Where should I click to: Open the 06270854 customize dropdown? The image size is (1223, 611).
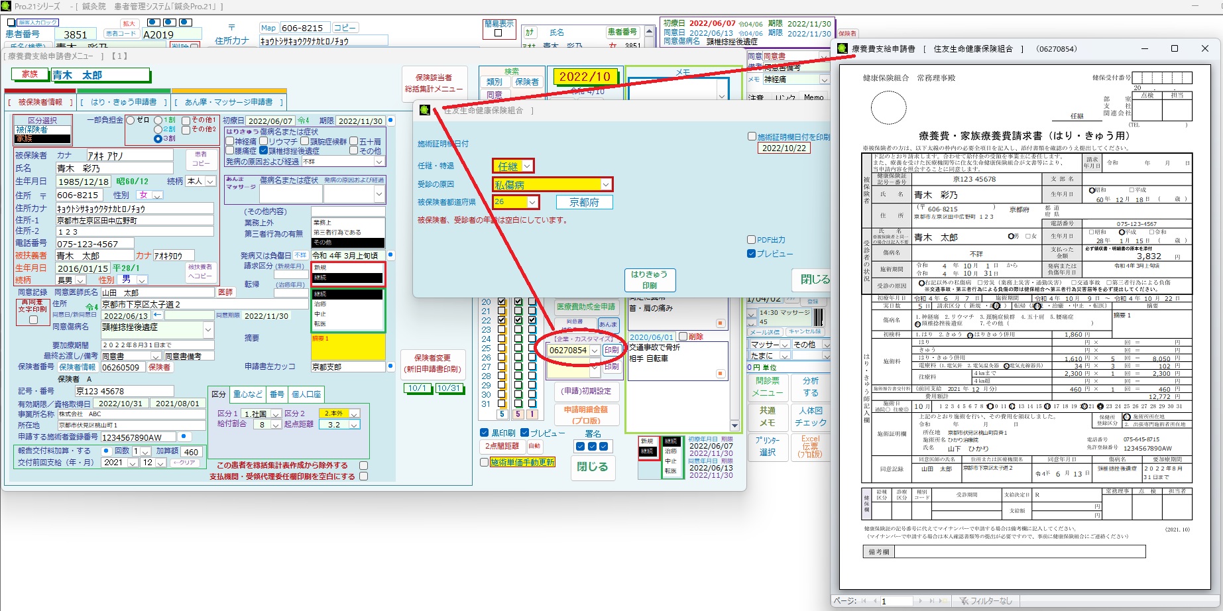tap(595, 351)
